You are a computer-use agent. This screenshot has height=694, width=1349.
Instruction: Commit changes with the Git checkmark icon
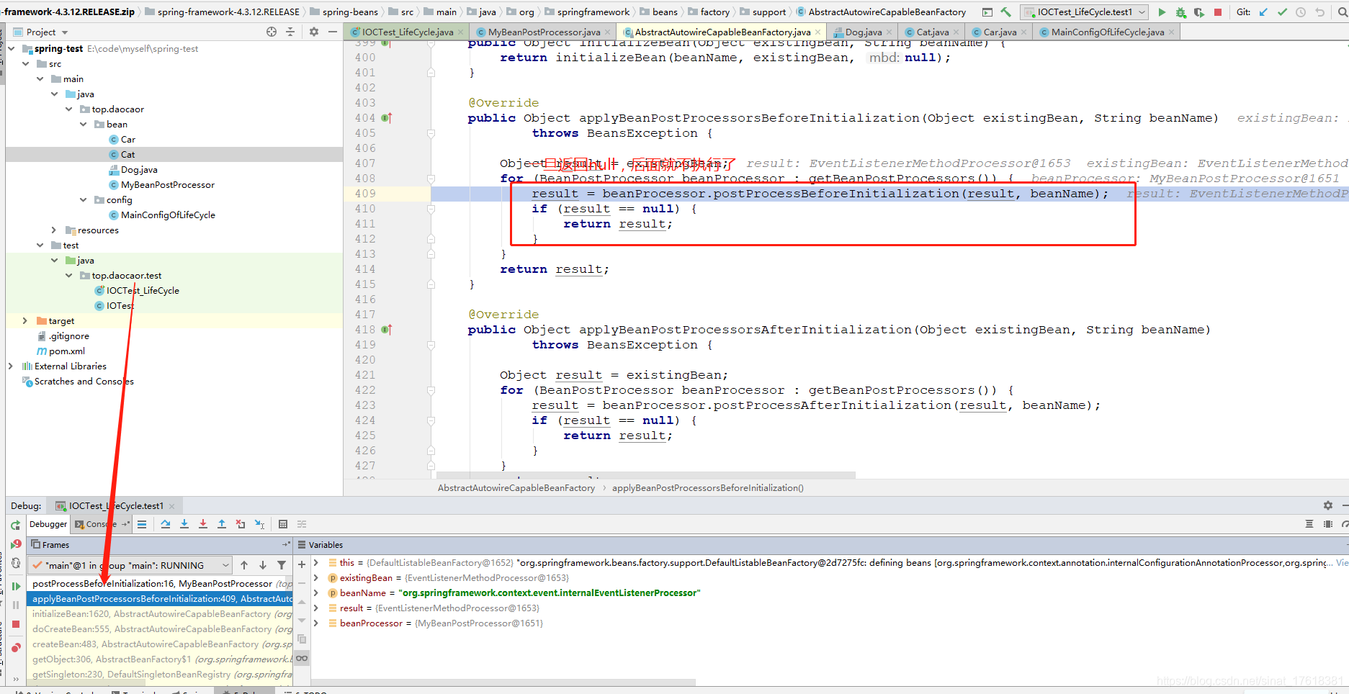pos(1282,12)
